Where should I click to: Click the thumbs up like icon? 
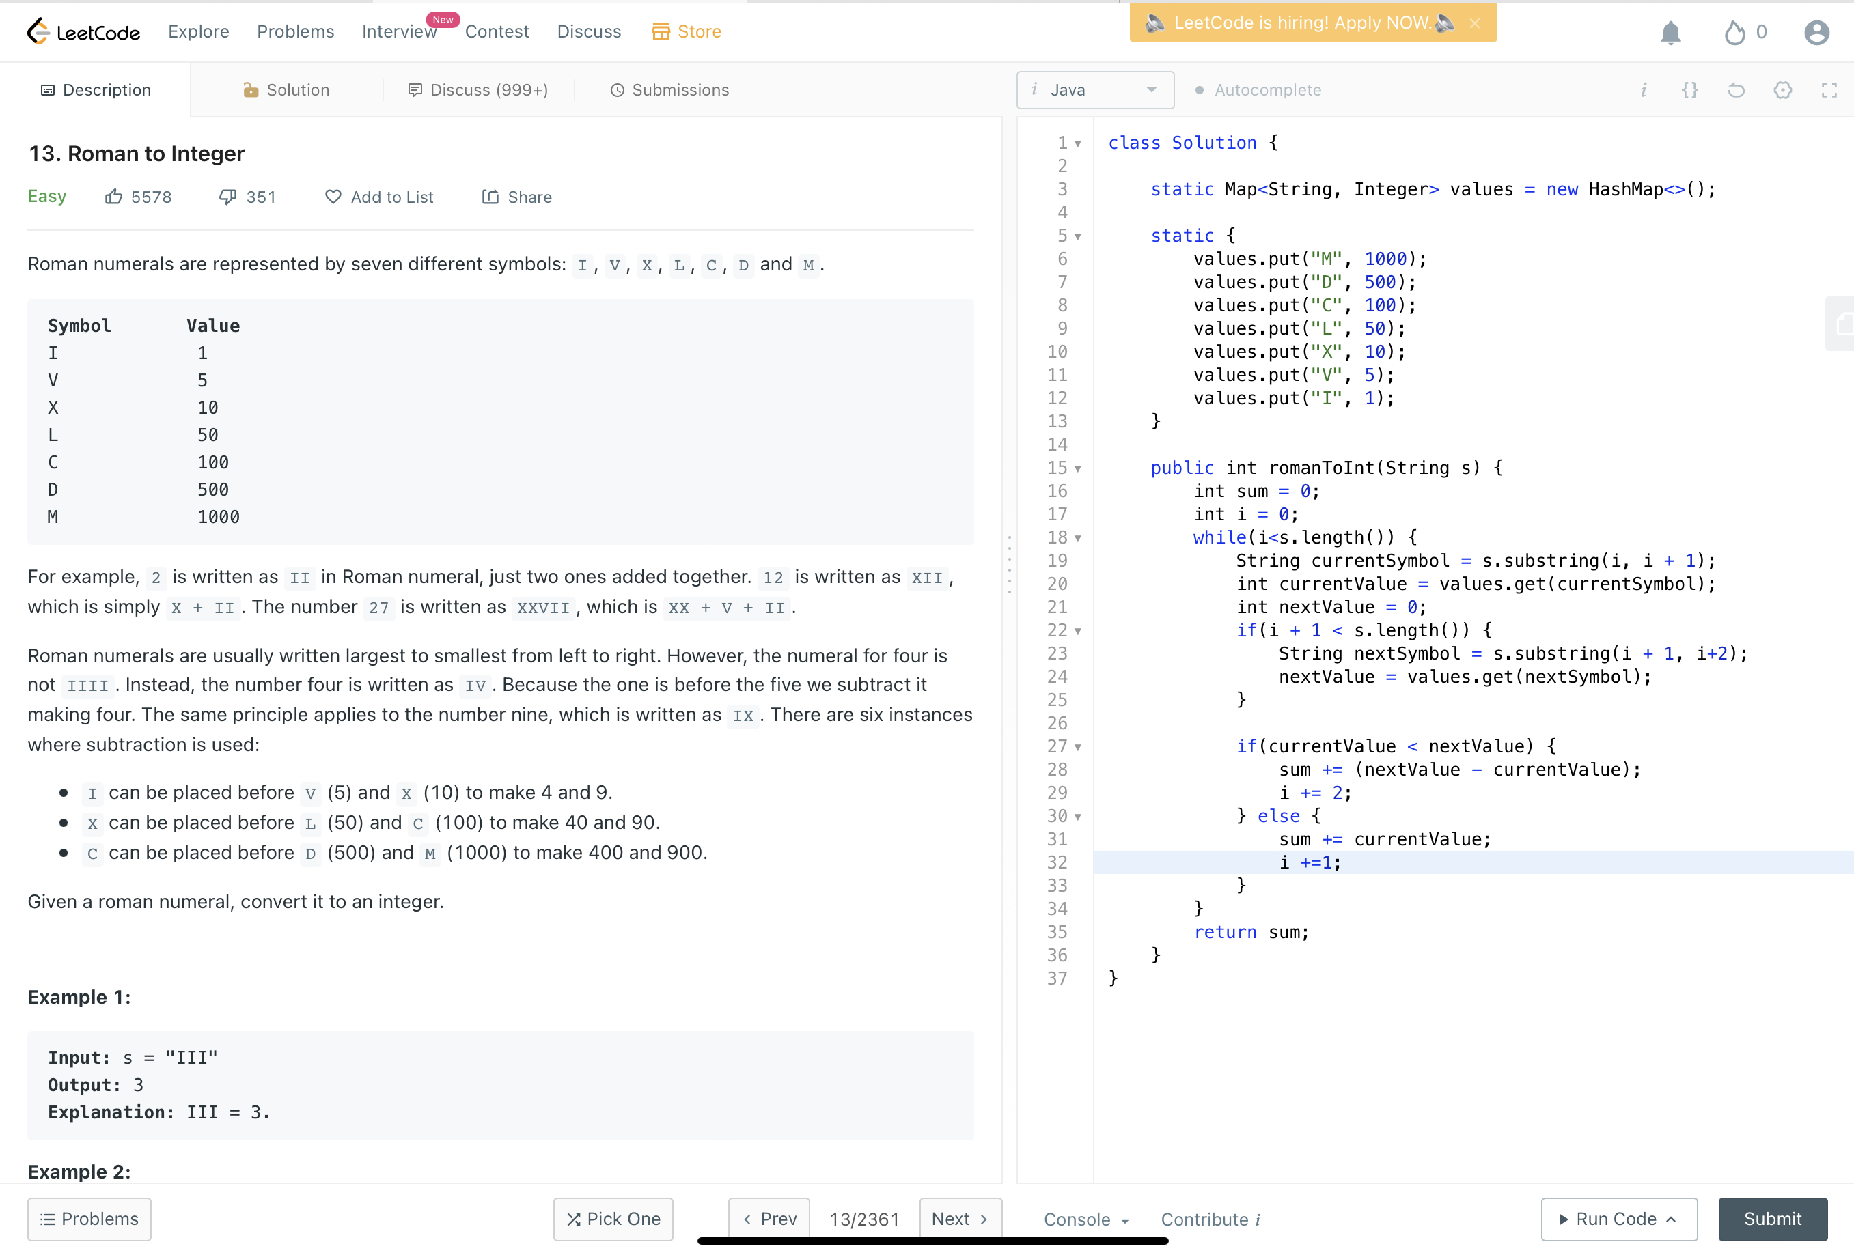tap(114, 197)
